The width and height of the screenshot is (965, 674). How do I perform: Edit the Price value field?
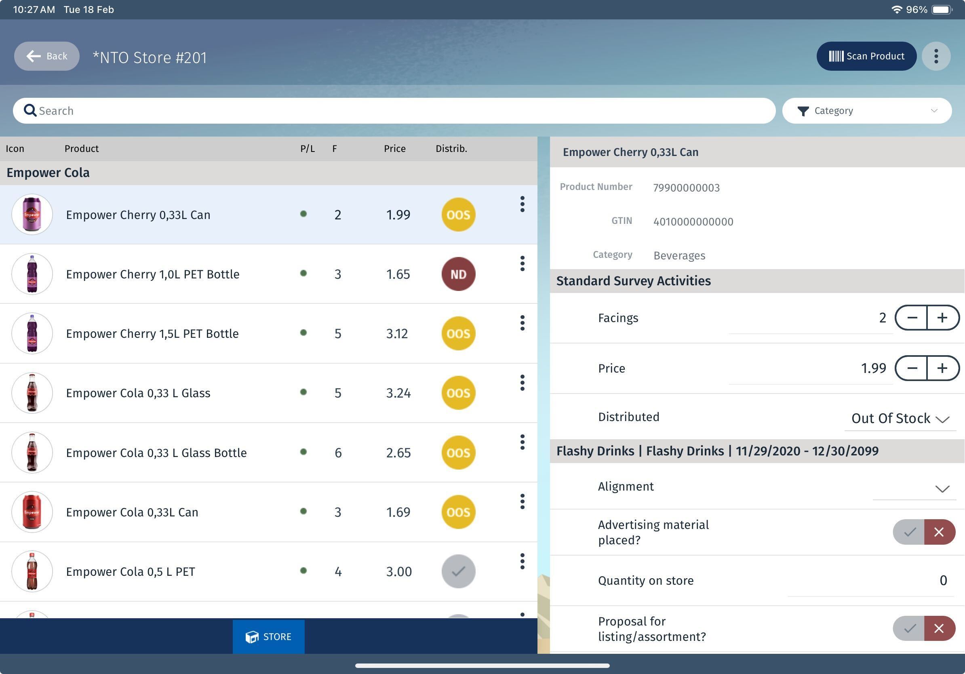[810, 369]
